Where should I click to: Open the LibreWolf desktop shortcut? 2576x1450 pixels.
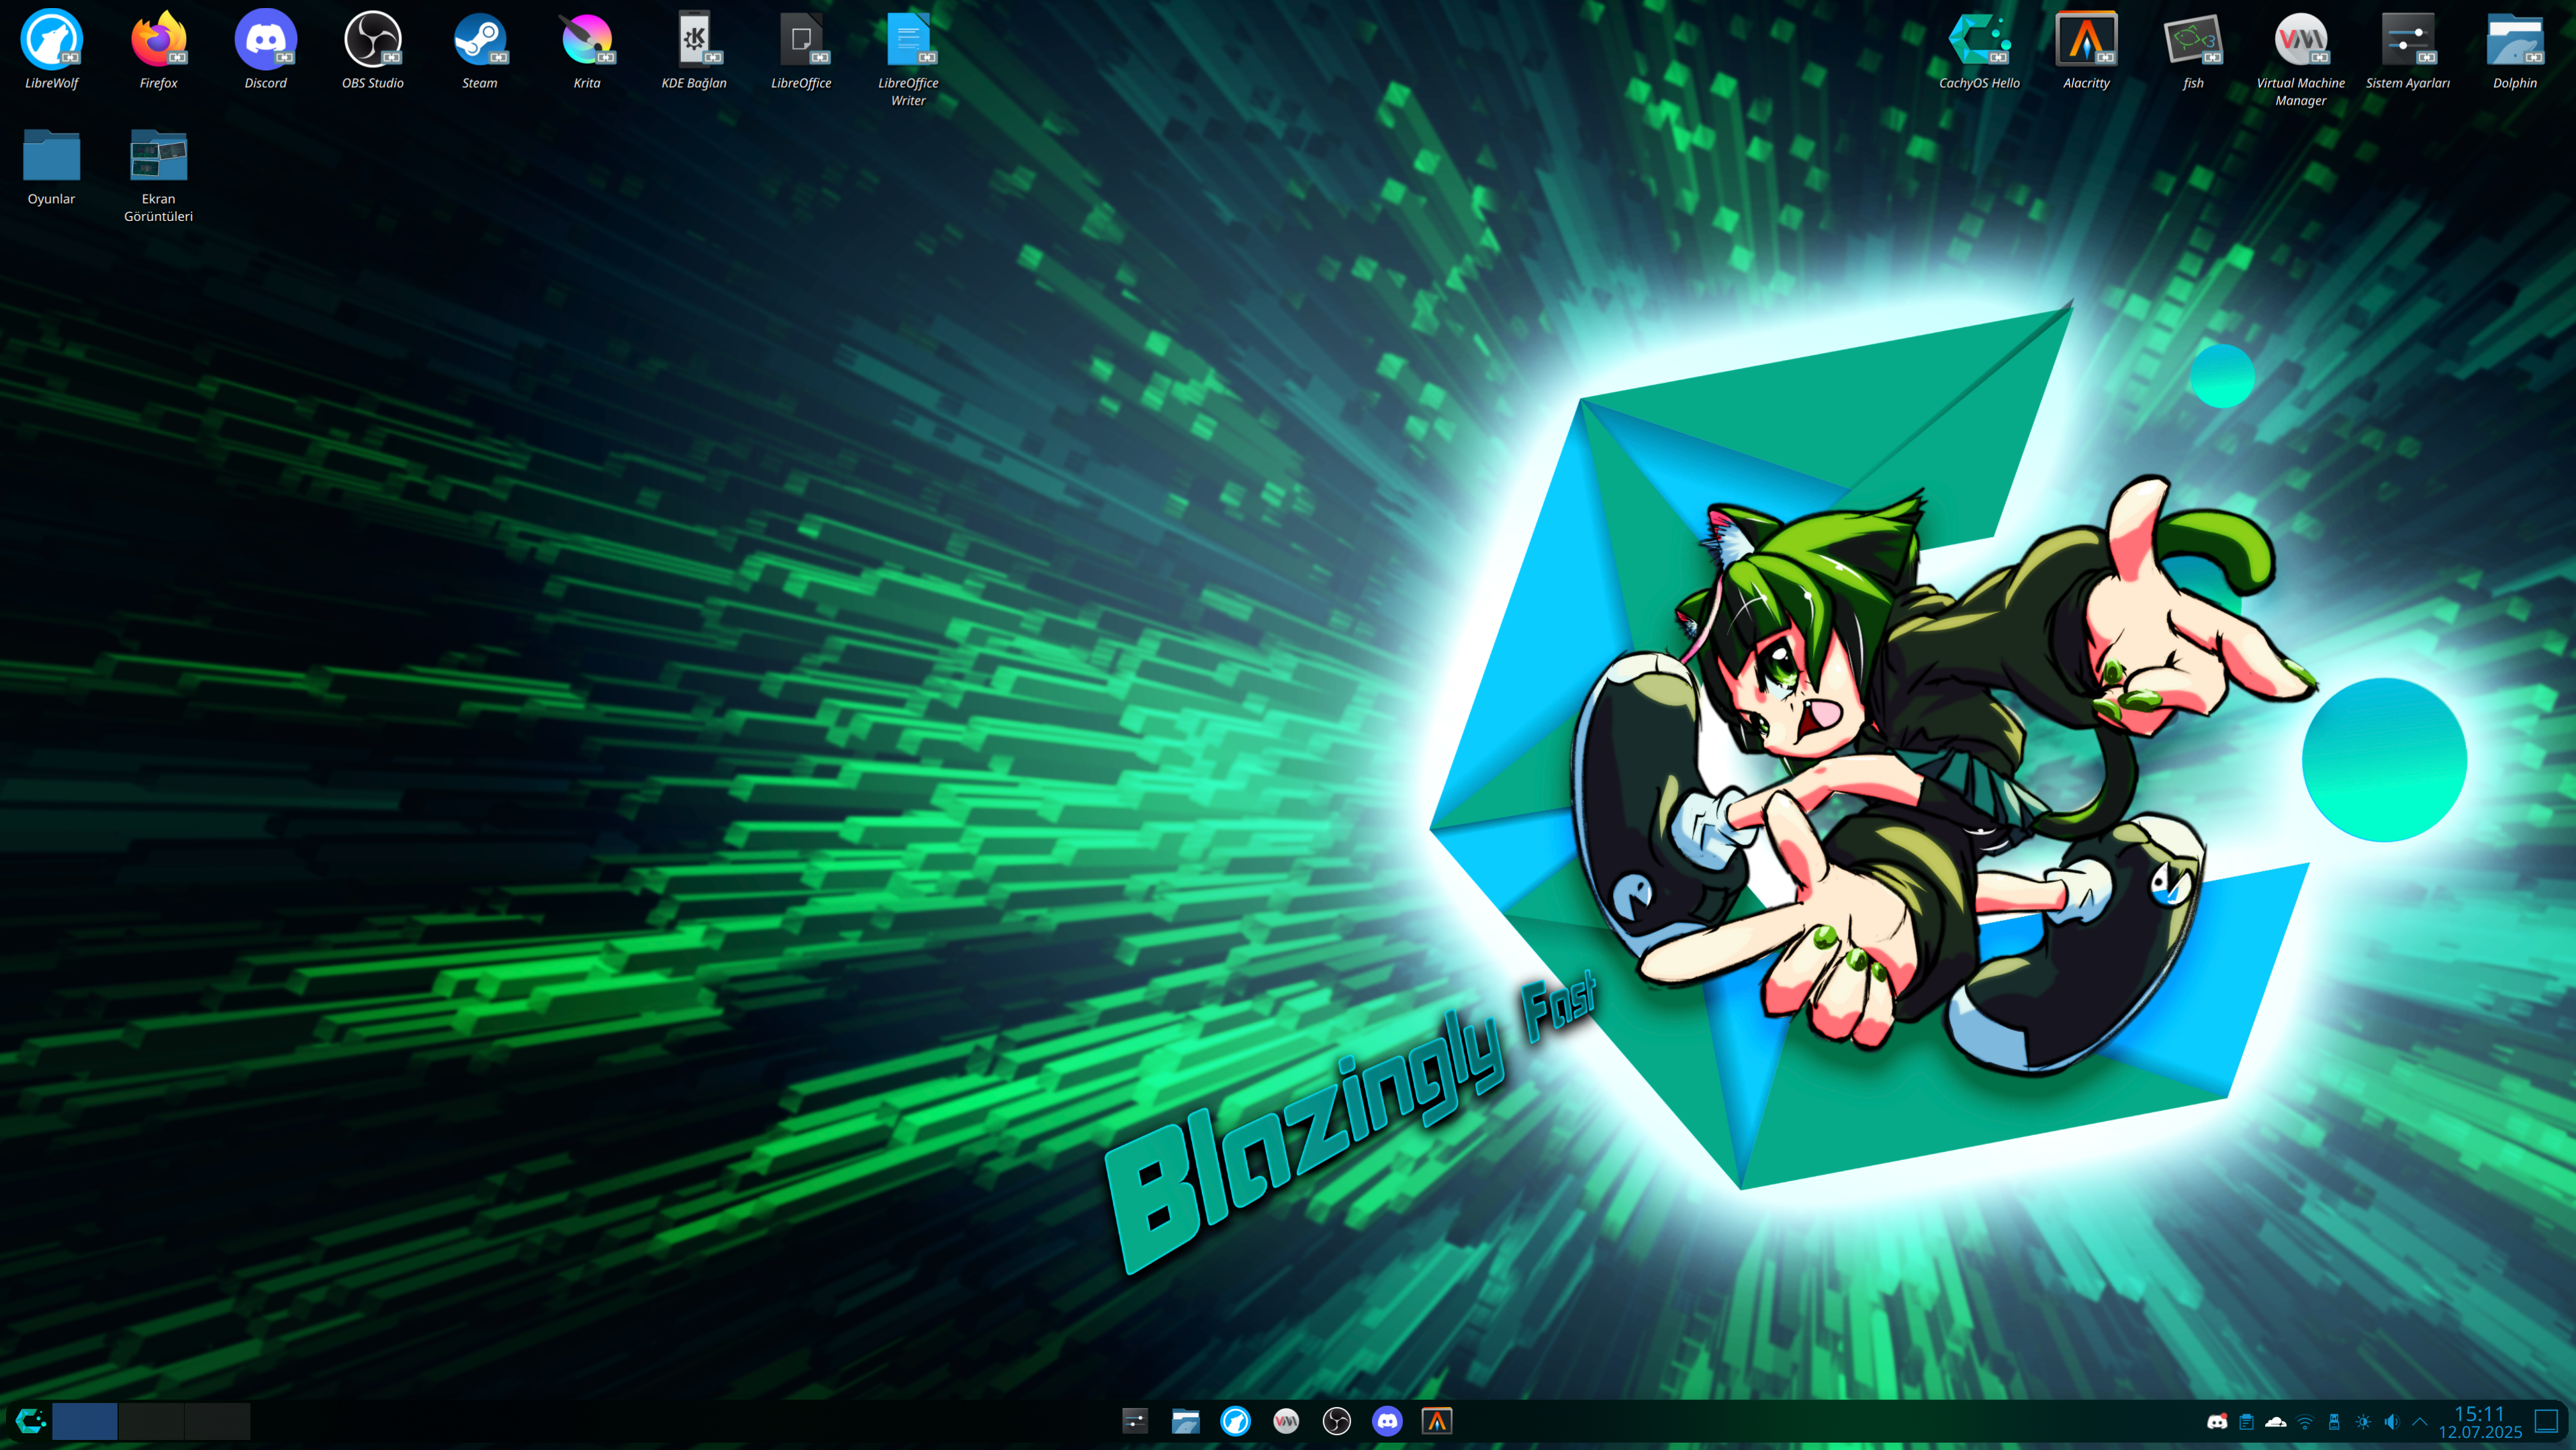pyautogui.click(x=51, y=50)
